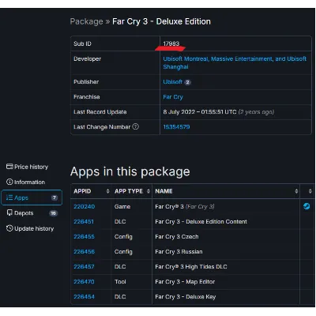The height and width of the screenshot is (316, 316).
Task: Open app ID 226456 link
Action: point(84,251)
